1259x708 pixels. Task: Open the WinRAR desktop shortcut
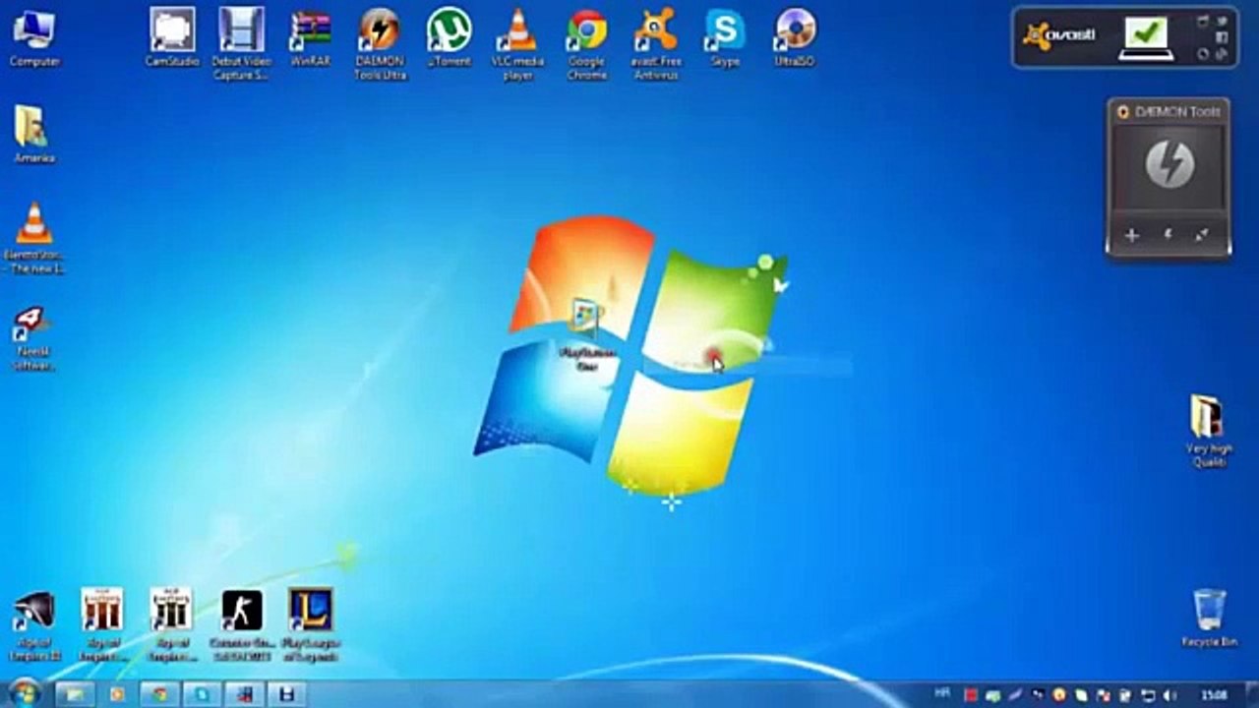tap(311, 37)
